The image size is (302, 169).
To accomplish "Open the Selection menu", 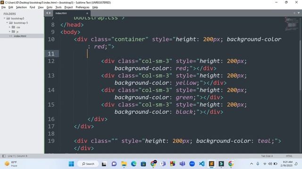I will pos(21,8).
